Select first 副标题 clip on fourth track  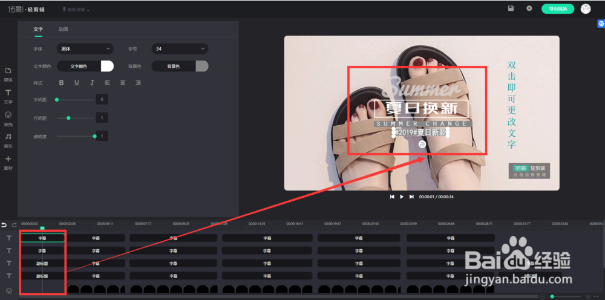click(x=42, y=276)
